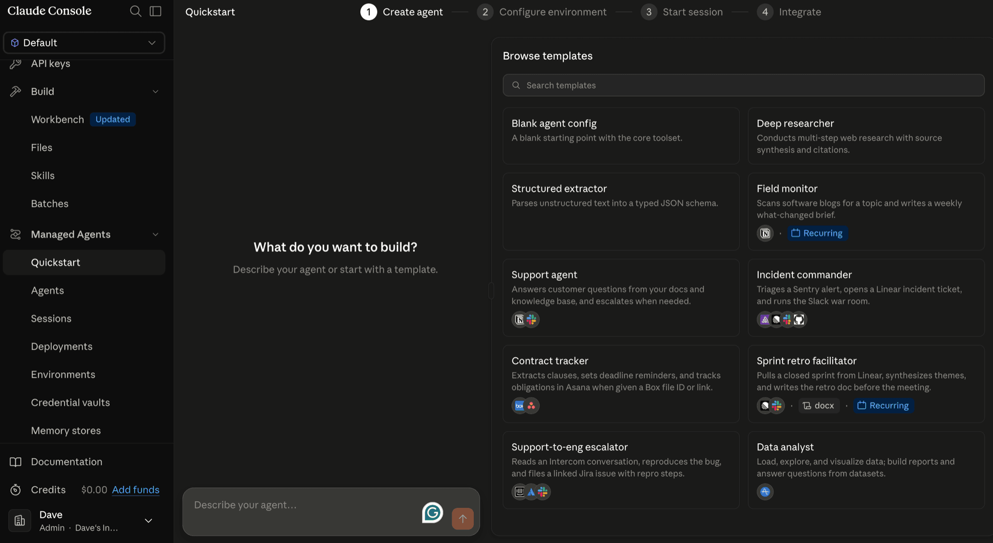Open API keys page
The width and height of the screenshot is (993, 543).
click(x=50, y=64)
